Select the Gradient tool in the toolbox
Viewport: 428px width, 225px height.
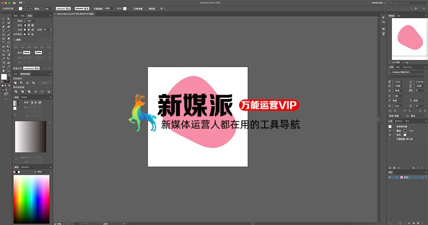[x=9, y=55]
